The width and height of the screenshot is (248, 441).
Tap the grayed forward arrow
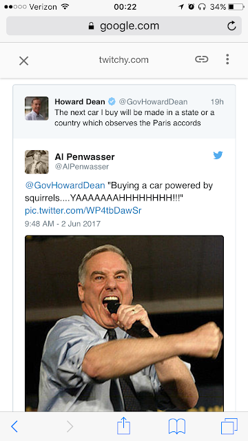[70, 427]
